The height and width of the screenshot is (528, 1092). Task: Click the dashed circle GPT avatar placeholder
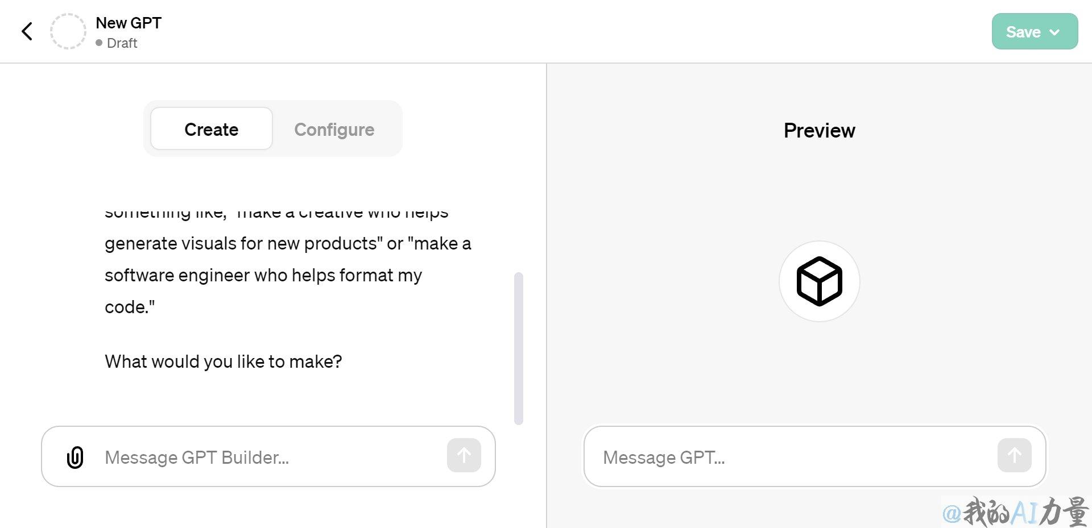click(x=68, y=31)
